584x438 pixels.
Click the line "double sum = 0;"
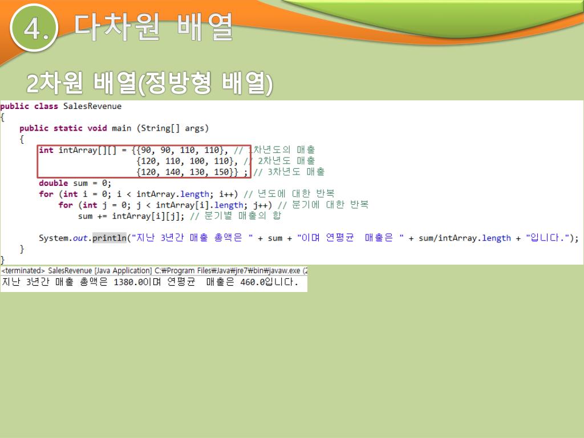pos(75,183)
